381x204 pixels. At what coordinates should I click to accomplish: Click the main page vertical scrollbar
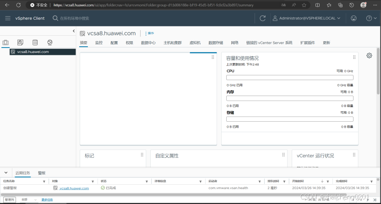(378, 71)
